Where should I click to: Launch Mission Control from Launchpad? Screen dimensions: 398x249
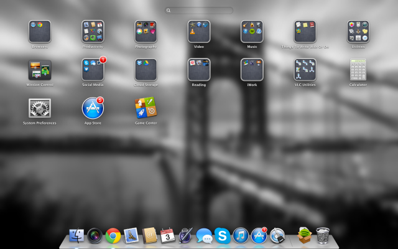pyautogui.click(x=40, y=70)
